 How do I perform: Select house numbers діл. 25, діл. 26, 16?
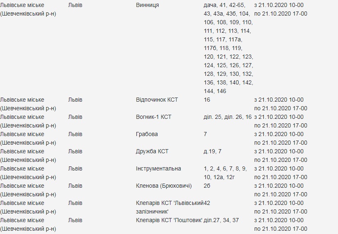(227, 117)
